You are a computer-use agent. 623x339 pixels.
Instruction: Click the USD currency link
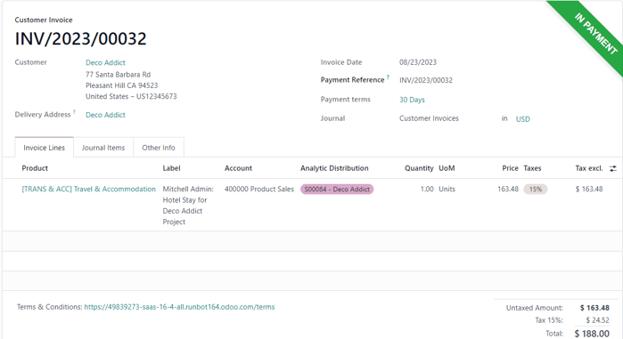coord(523,119)
